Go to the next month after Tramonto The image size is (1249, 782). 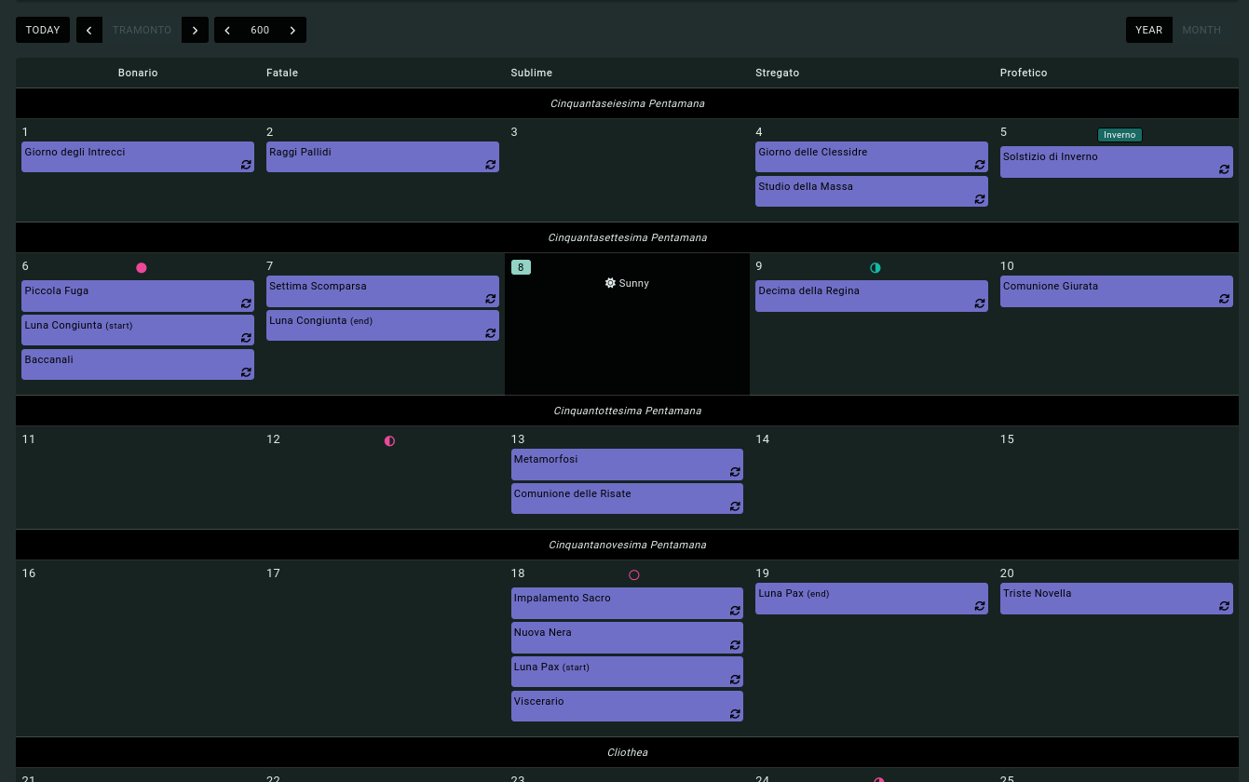[195, 30]
